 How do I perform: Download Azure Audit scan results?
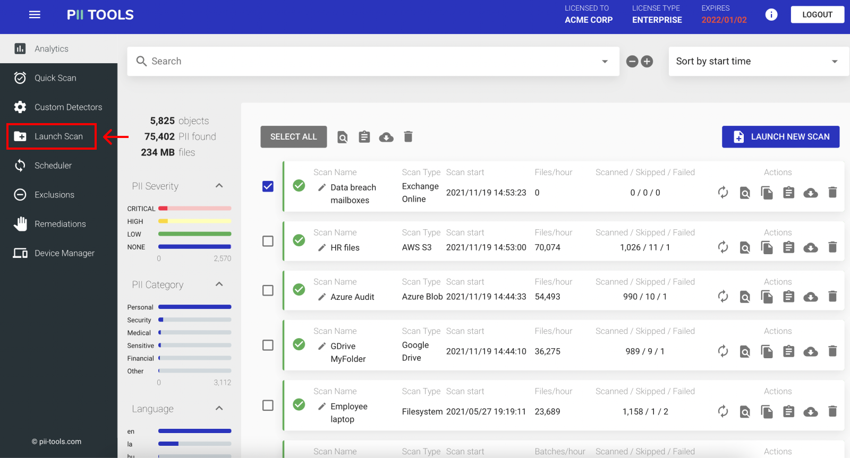(x=811, y=297)
